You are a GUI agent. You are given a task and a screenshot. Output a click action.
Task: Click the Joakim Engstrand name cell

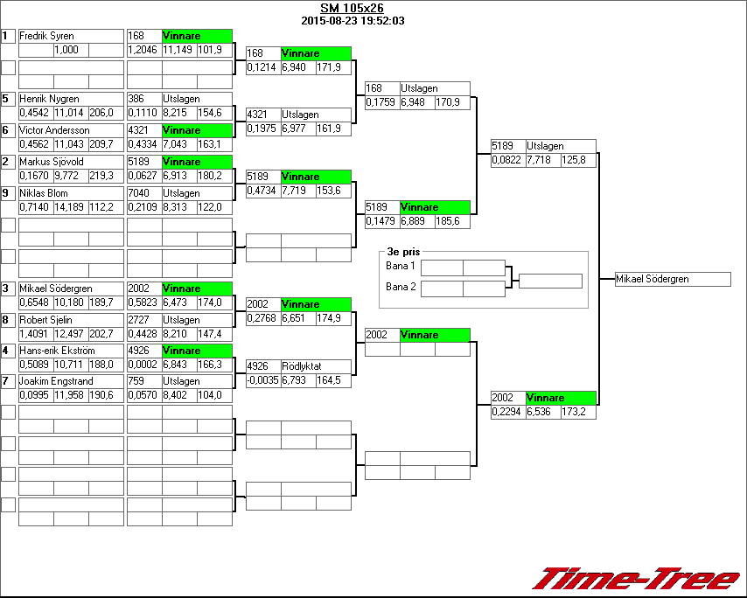point(71,382)
